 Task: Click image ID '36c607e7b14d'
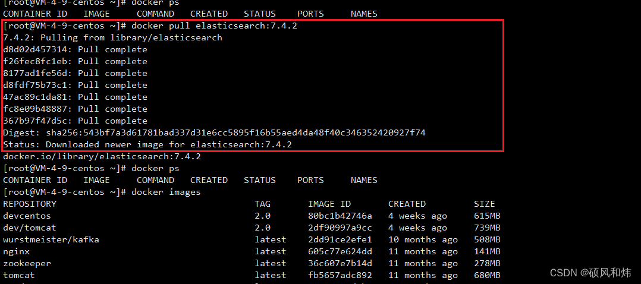[340, 263]
